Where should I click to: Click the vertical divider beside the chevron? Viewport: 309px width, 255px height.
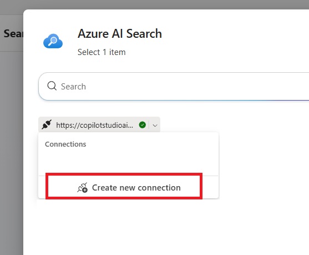coord(149,125)
